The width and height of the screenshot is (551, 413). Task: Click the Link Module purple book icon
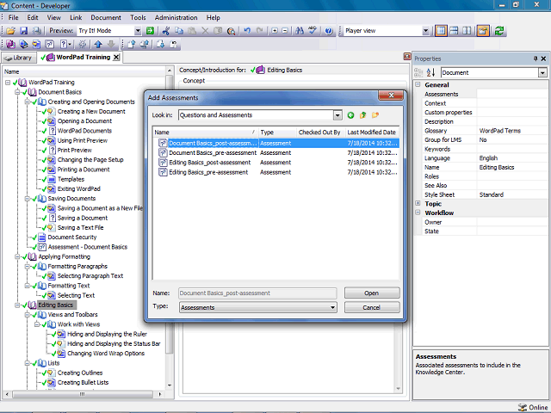click(10, 44)
